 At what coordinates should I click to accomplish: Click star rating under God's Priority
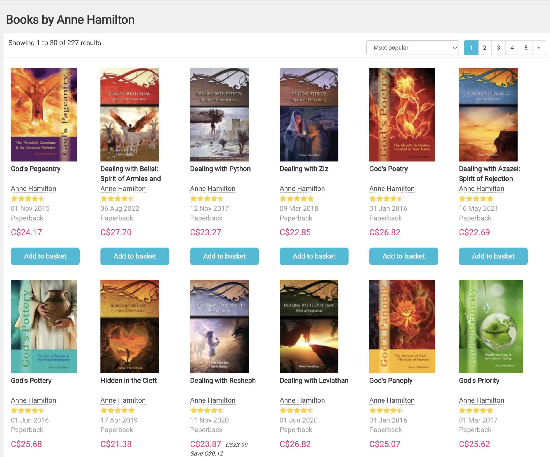[476, 410]
